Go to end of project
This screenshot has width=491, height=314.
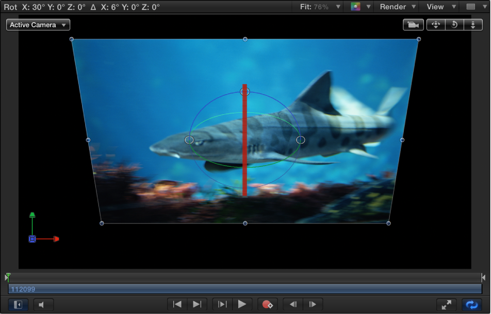(x=197, y=304)
